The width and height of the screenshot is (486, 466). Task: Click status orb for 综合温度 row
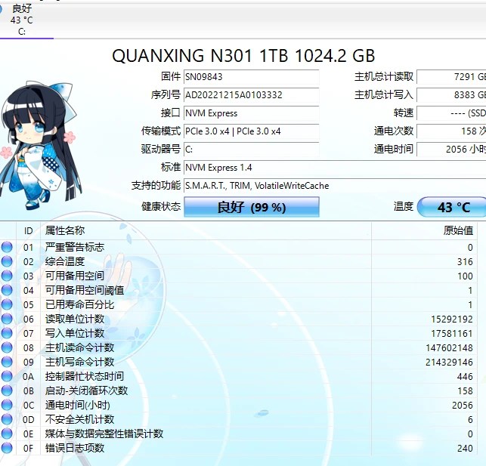coord(7,261)
